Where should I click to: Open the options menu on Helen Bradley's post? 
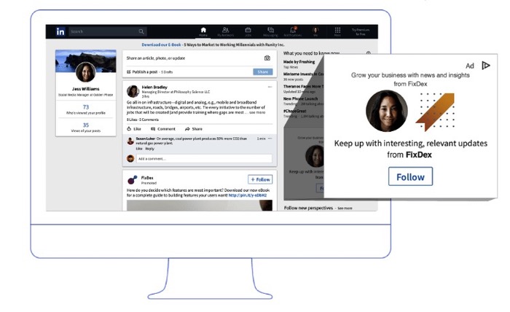coord(270,87)
